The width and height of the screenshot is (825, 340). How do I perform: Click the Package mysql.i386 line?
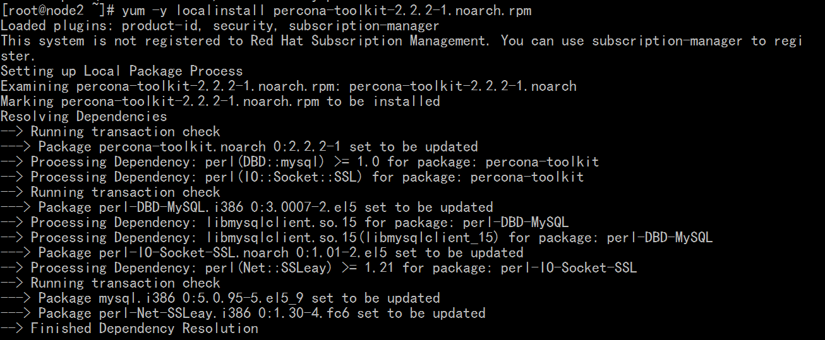pyautogui.click(x=220, y=298)
